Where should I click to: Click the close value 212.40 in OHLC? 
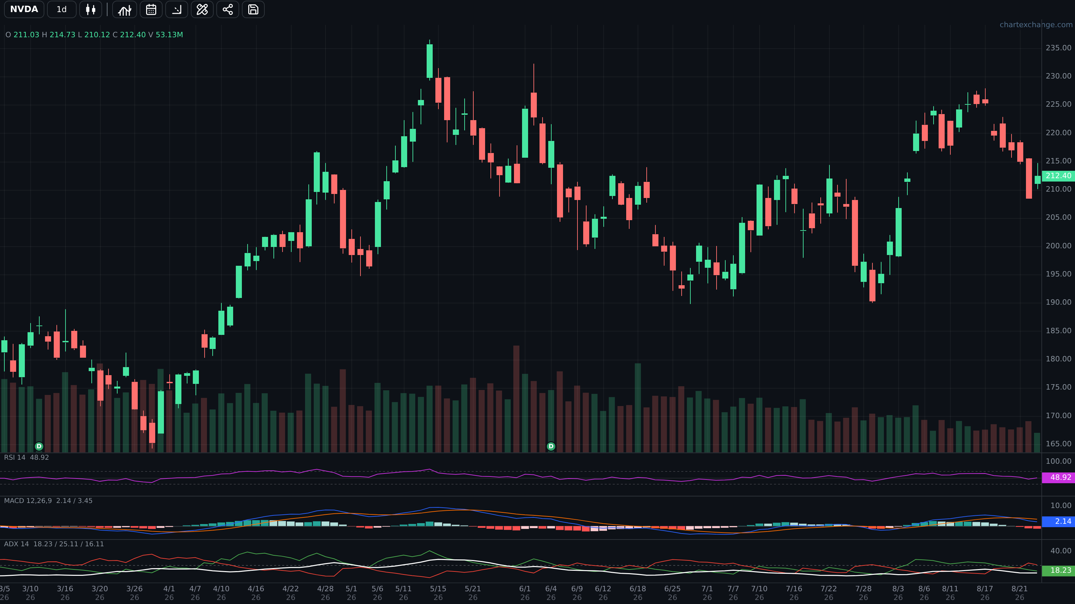[x=133, y=35]
